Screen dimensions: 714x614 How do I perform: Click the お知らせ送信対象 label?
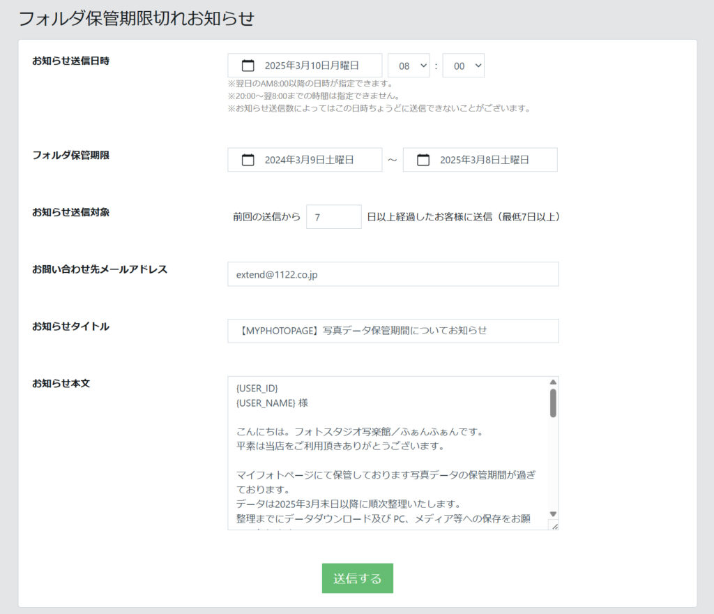pos(70,212)
